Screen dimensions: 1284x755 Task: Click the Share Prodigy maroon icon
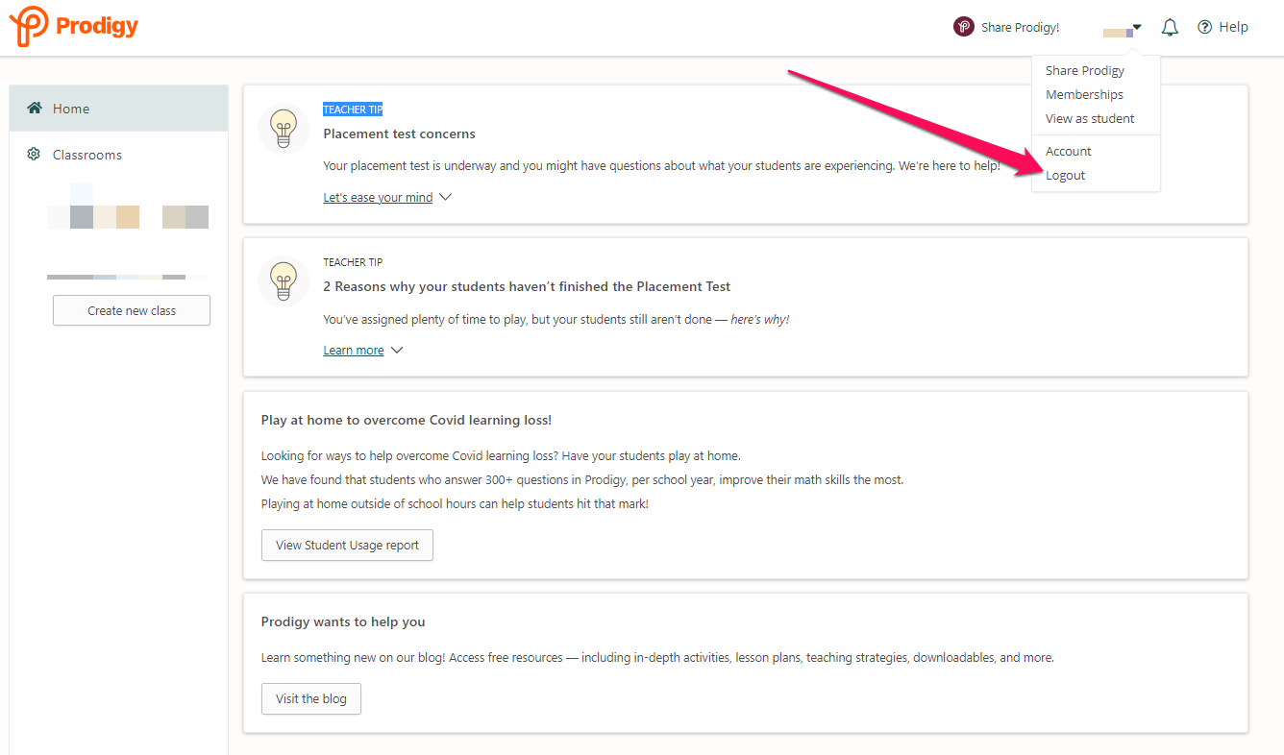click(x=964, y=27)
